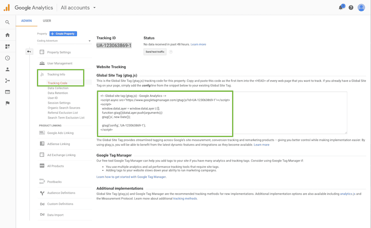This screenshot has height=228, width=371.
Task: Select Search Term Exclusion List item
Action: 66,118
